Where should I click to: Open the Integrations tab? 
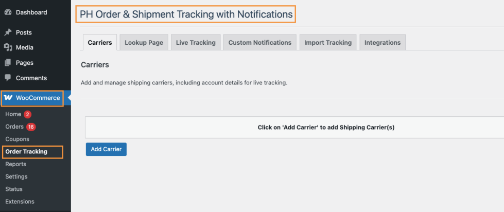[x=383, y=43]
